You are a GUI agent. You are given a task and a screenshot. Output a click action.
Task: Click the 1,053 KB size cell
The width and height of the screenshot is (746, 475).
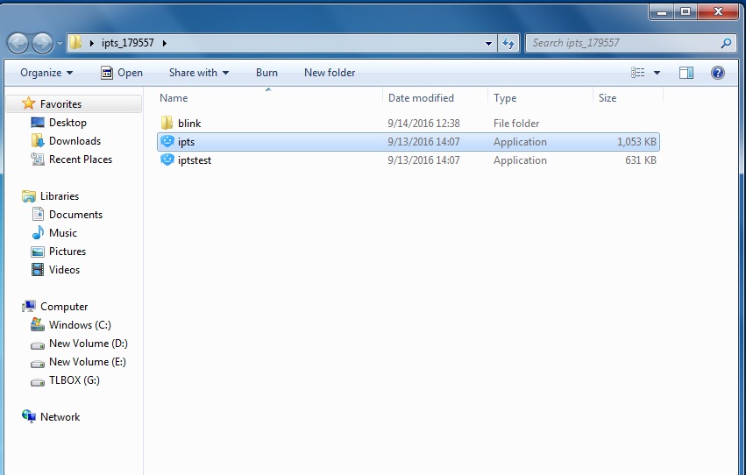tap(636, 142)
